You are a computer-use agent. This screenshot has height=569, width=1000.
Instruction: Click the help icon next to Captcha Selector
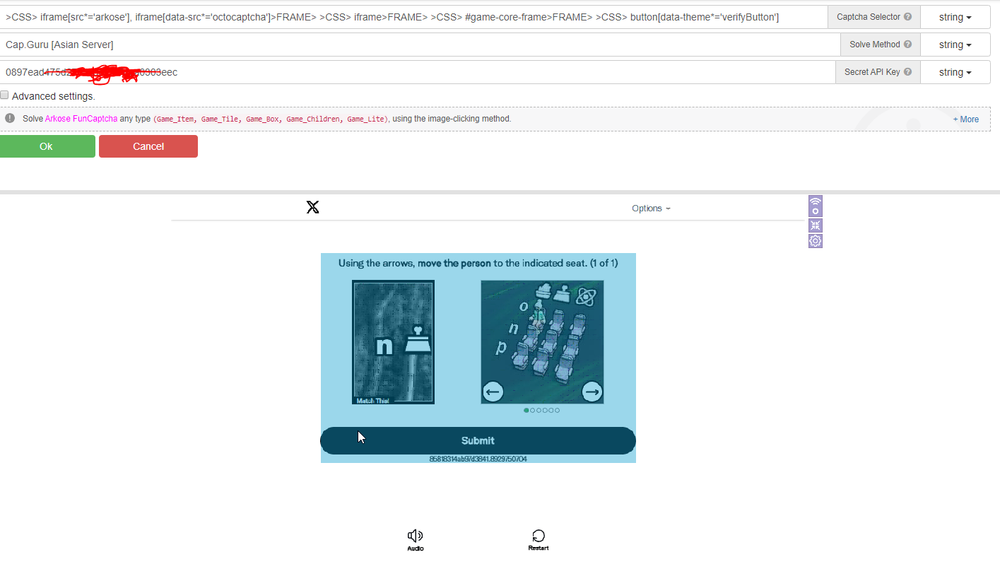[x=907, y=17]
